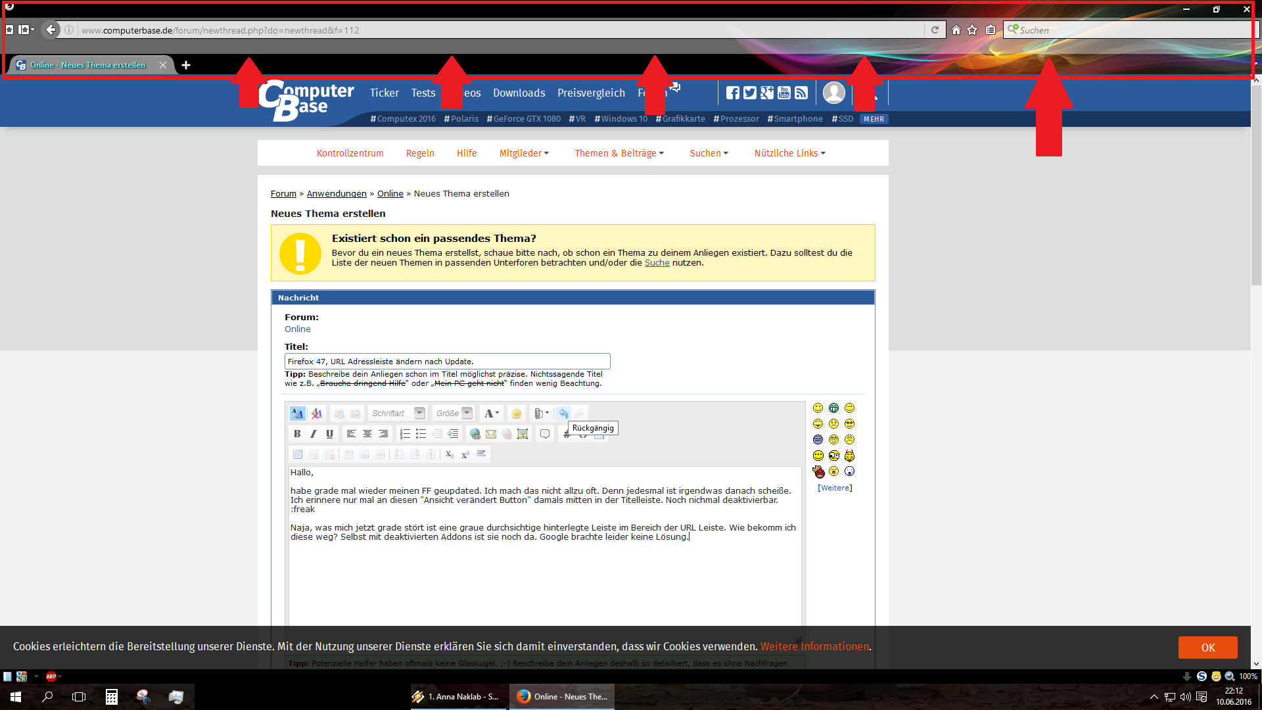Open the Weitere smileys link
Screen dimensions: 1262x710
(835, 488)
